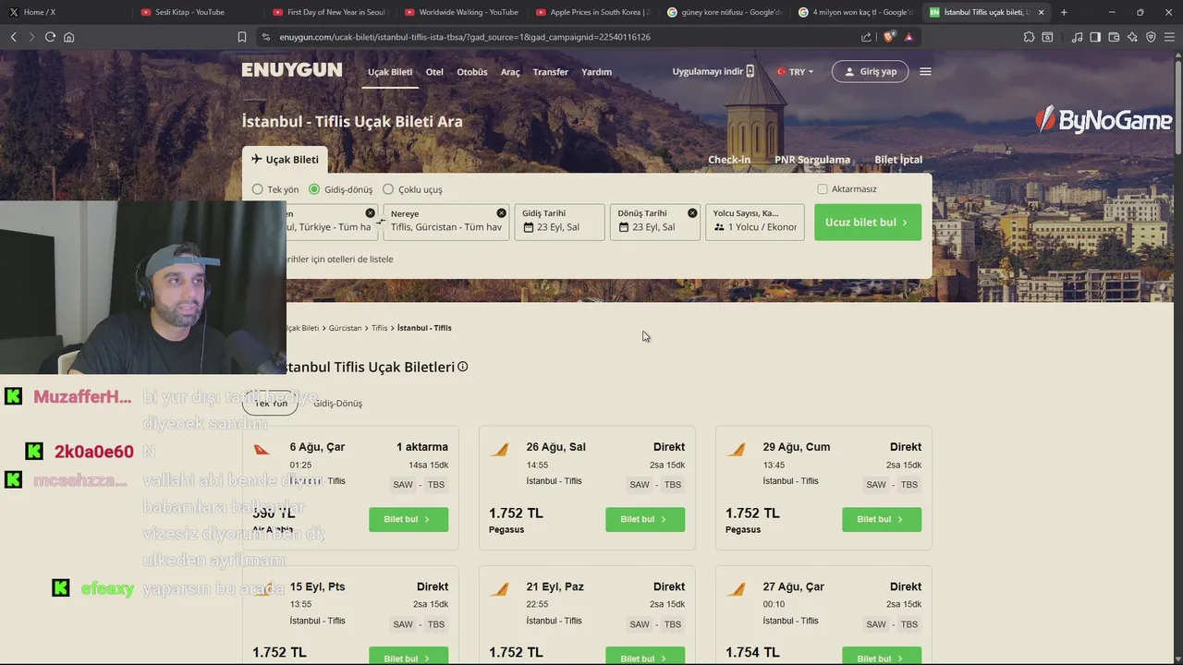Close the İstanbul Tiflis uçak bileti tab
This screenshot has height=665, width=1183.
(1041, 12)
